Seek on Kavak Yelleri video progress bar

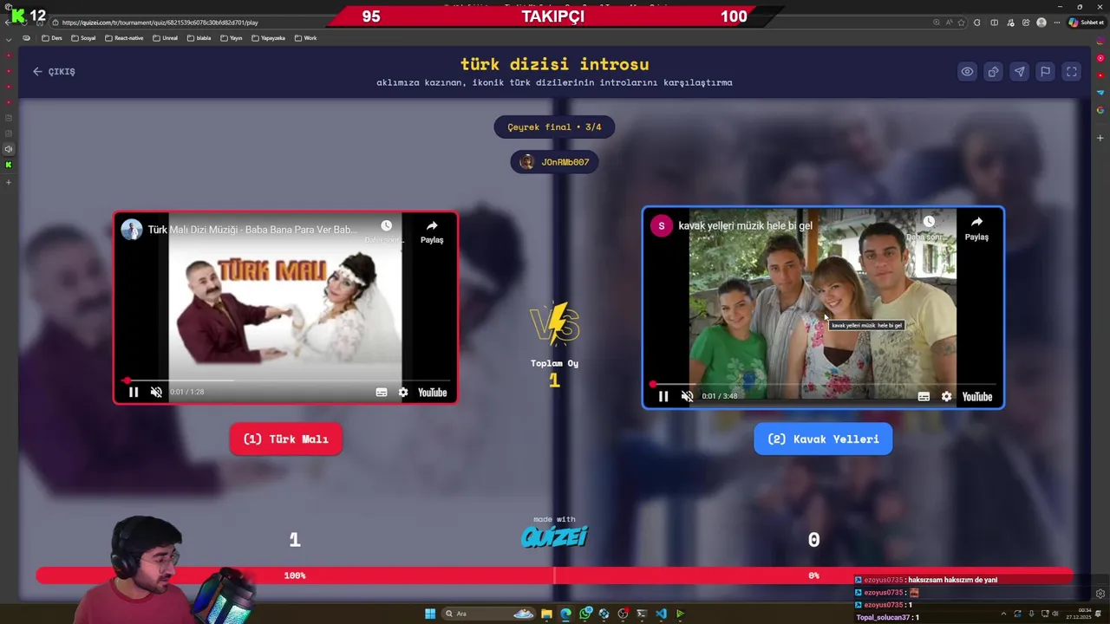pyautogui.click(x=824, y=384)
